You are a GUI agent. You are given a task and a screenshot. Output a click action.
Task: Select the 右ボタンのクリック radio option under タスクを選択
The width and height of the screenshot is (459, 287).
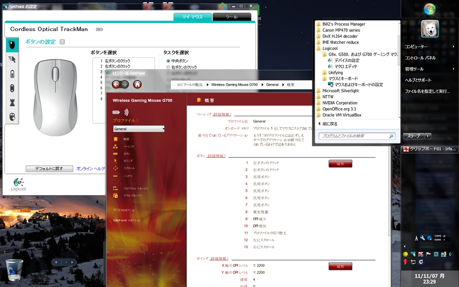[169, 67]
